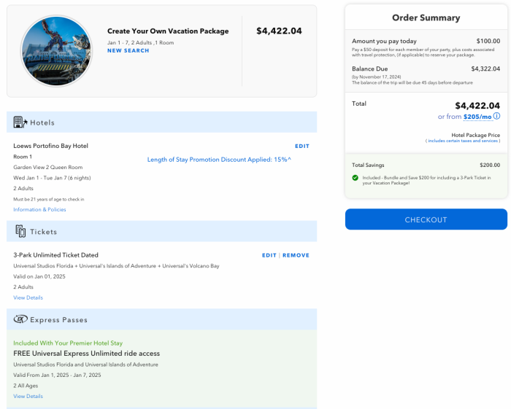Click the green savings checkmark icon

click(x=356, y=178)
